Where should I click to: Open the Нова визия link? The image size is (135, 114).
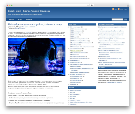[73, 104]
